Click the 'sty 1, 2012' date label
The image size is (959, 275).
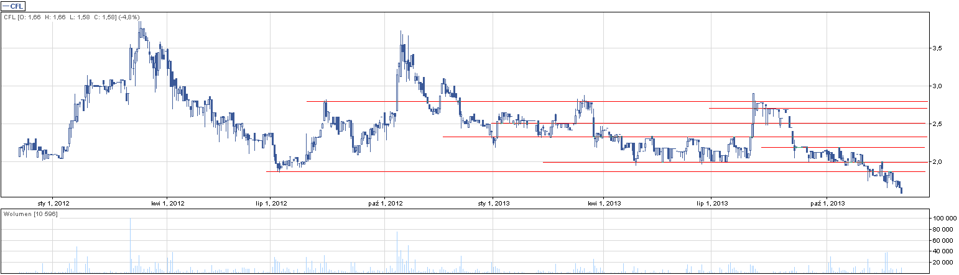click(x=53, y=202)
